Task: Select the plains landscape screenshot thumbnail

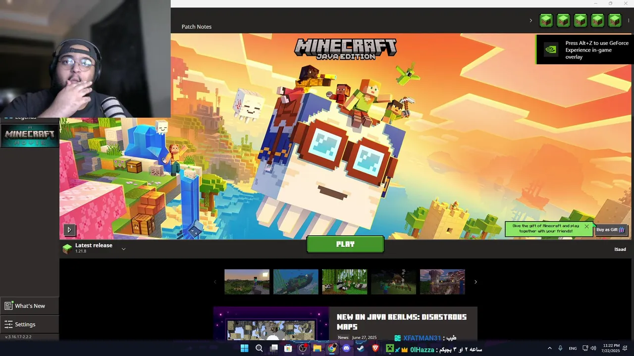Action: pyautogui.click(x=247, y=282)
